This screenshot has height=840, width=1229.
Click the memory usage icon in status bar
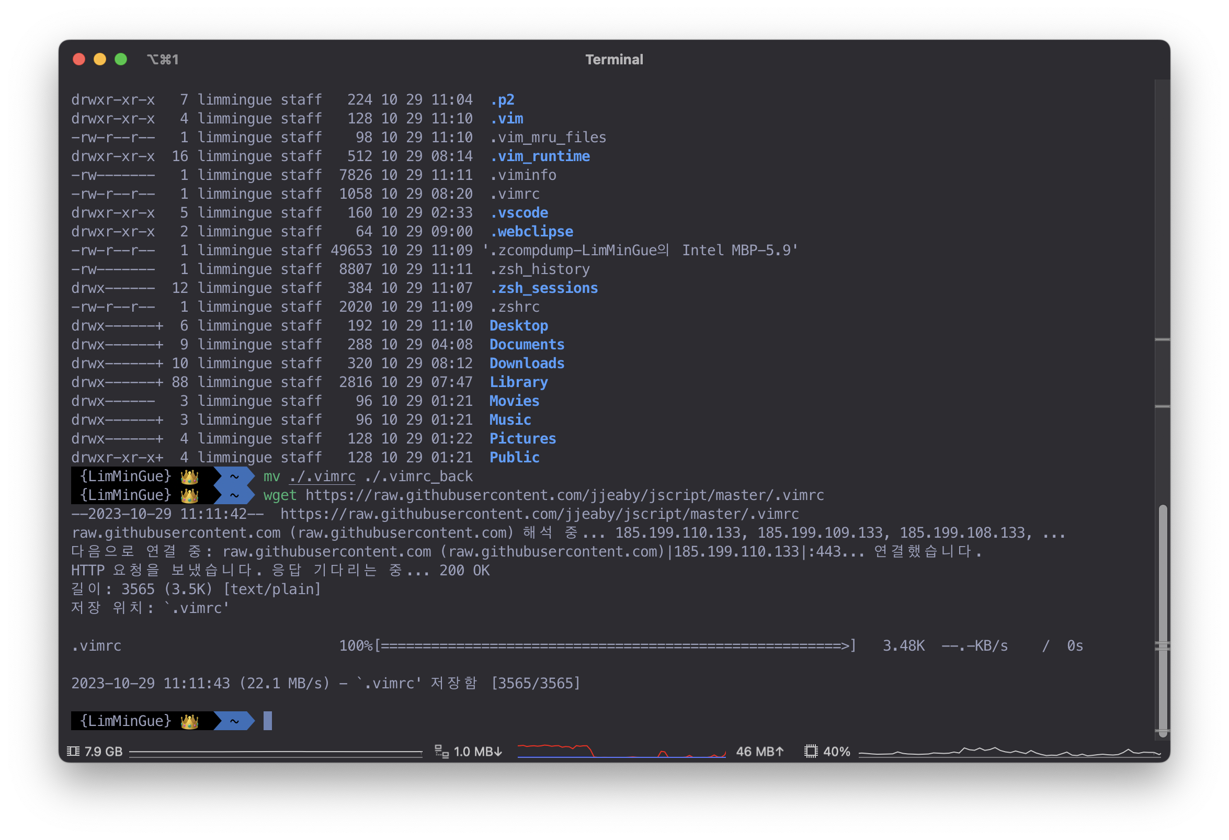pos(73,751)
